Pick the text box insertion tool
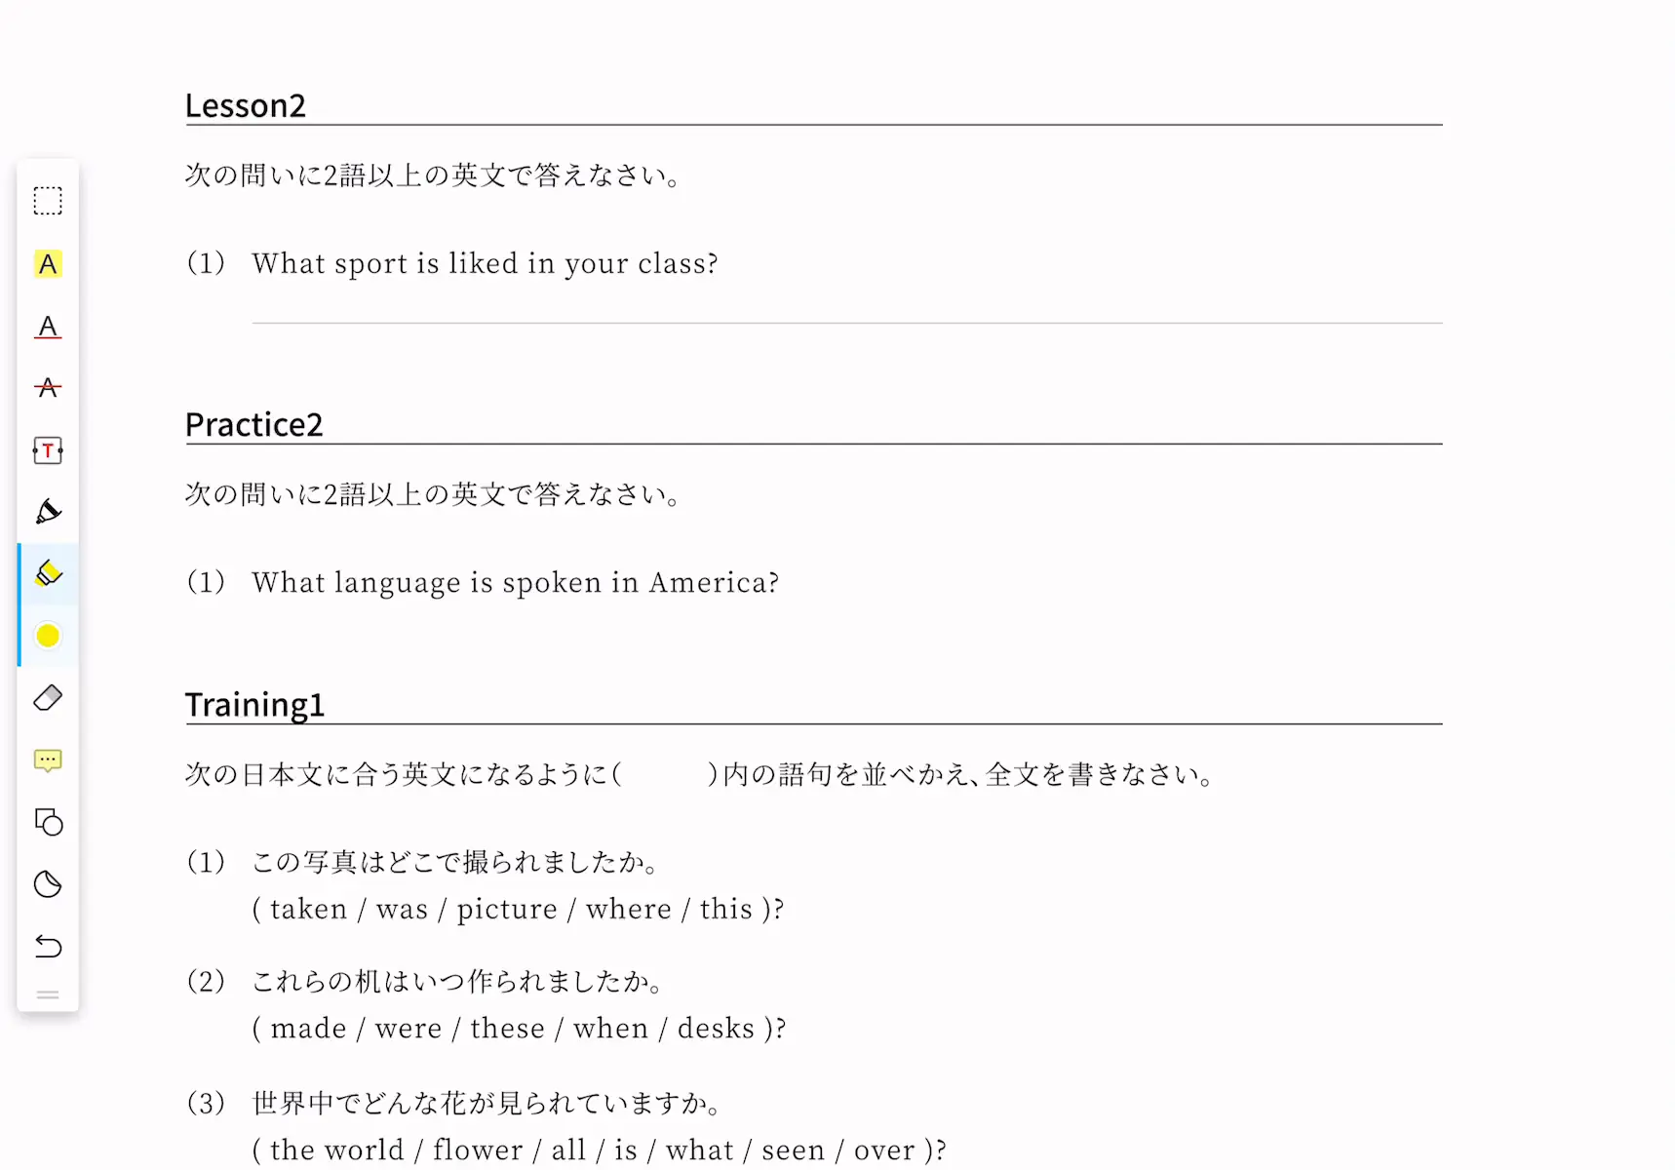 [48, 450]
